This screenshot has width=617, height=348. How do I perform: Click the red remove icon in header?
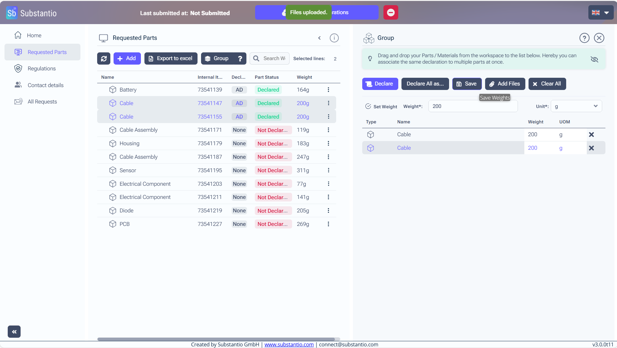(391, 13)
